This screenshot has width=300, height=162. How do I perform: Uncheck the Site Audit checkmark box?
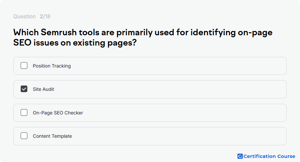(24, 89)
